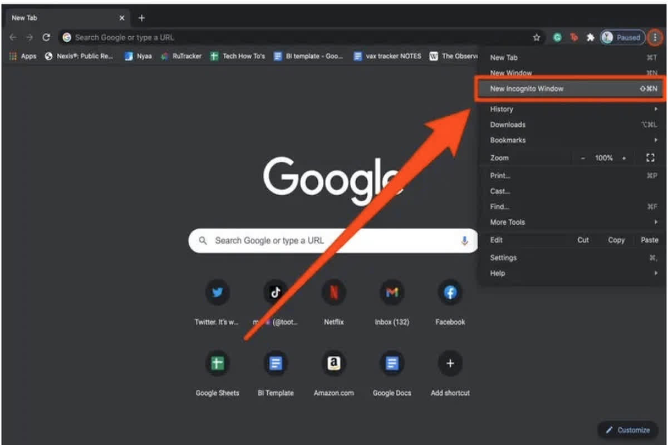Select New Incognito Window
Viewport: 668px width, 445px height.
tap(525, 88)
